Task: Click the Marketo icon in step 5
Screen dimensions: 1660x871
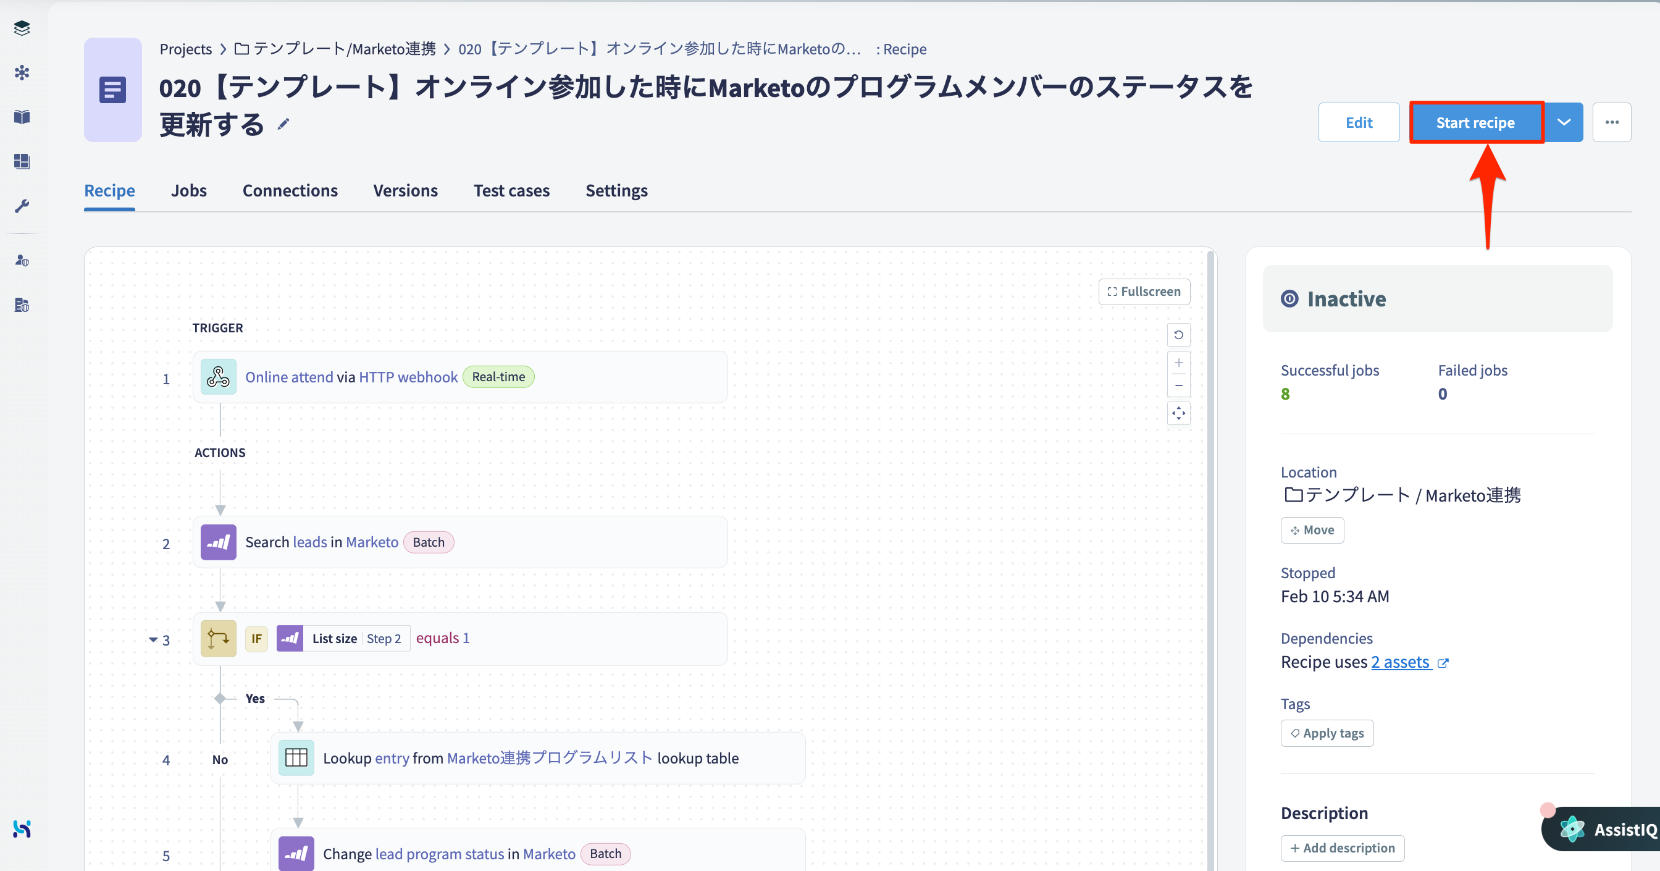Action: (x=296, y=854)
